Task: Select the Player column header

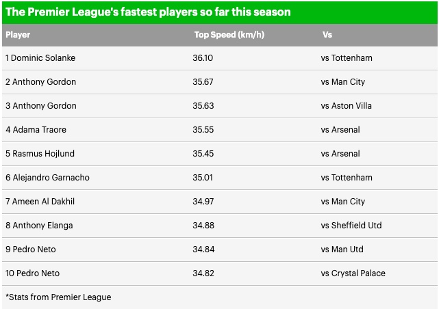Action: [18, 35]
